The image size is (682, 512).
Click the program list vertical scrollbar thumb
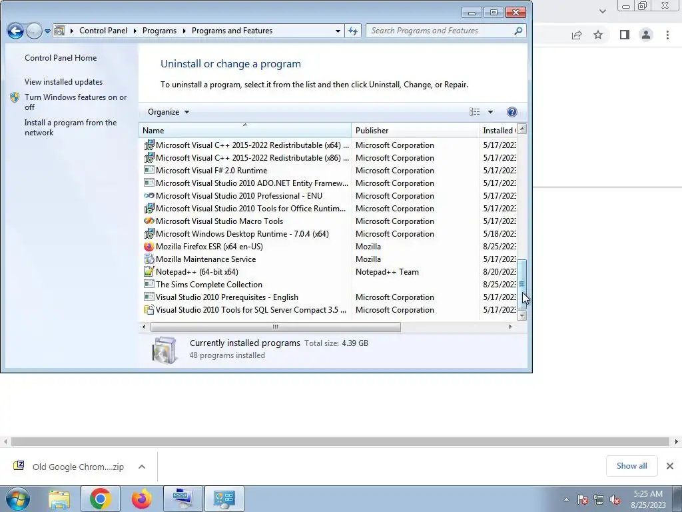(522, 284)
